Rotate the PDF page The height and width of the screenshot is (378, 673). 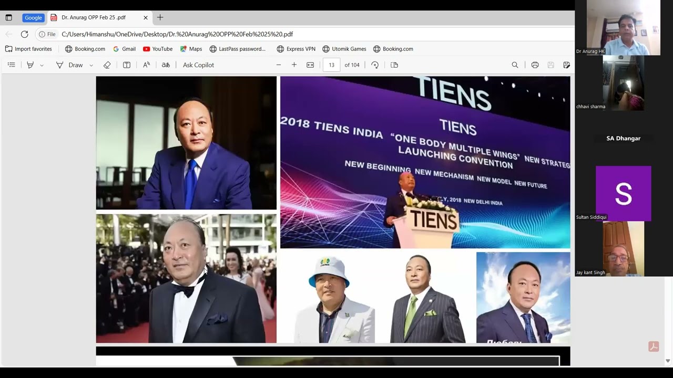(375, 65)
